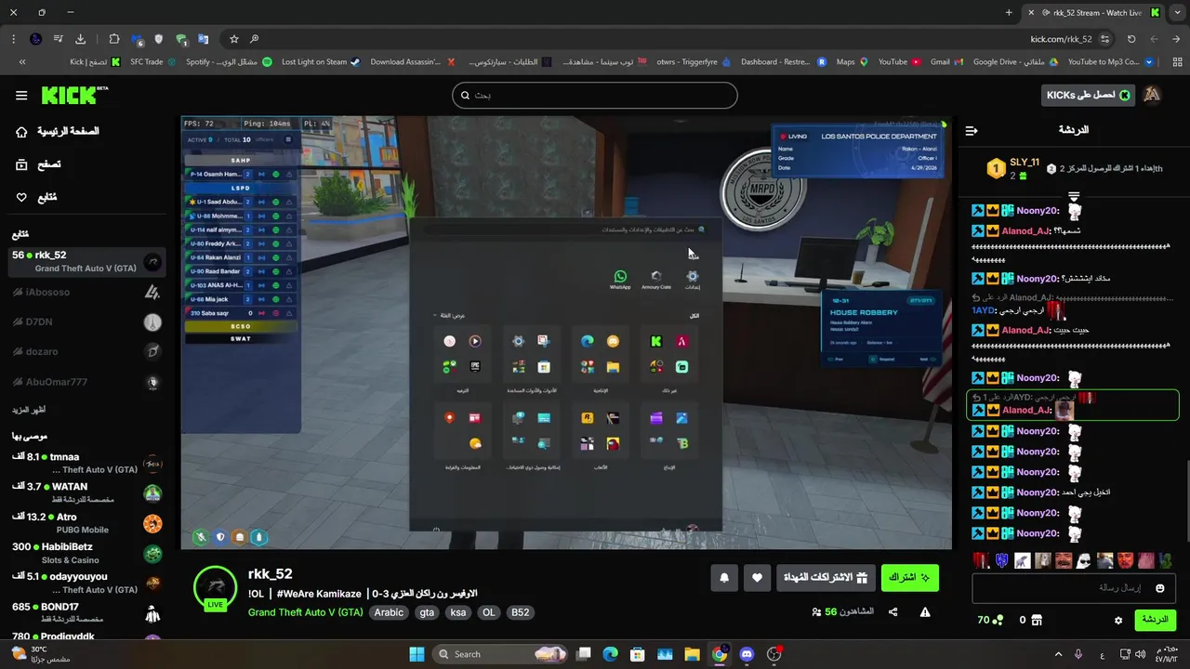
Task: Open the Lost Light on Steam bookmark
Action: (321, 62)
